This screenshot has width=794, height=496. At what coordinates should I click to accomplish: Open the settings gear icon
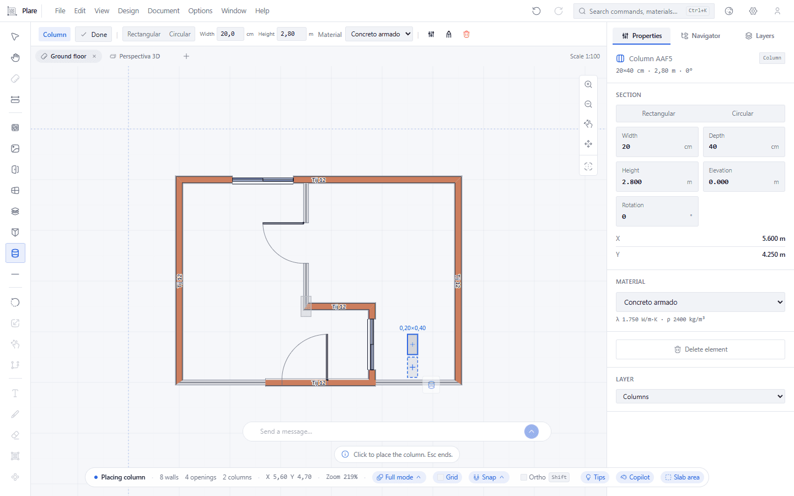tap(753, 11)
